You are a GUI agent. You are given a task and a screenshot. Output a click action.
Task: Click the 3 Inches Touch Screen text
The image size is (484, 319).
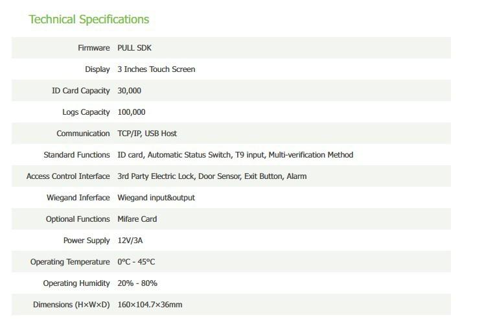pyautogui.click(x=156, y=69)
